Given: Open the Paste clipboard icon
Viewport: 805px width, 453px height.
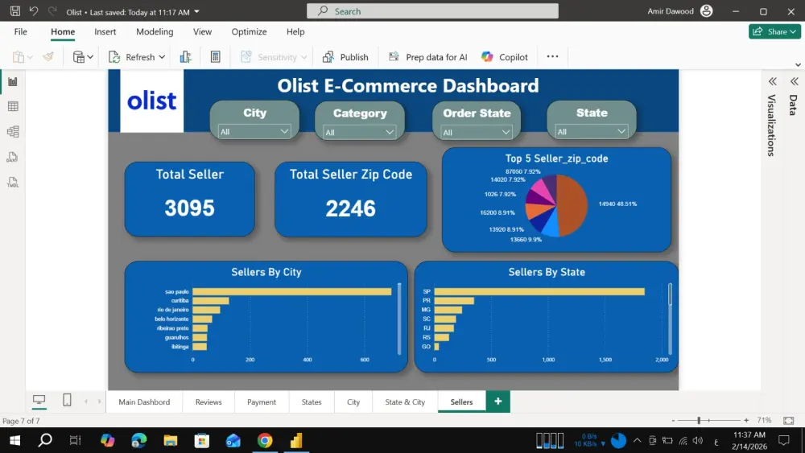Looking at the screenshot, I should click(19, 57).
